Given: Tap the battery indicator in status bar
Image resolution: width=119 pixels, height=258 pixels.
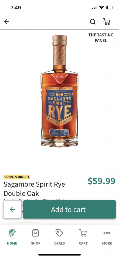Looking at the screenshot, I should (109, 8).
